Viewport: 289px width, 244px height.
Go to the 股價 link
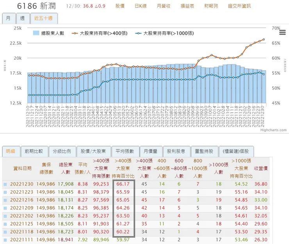120,6
